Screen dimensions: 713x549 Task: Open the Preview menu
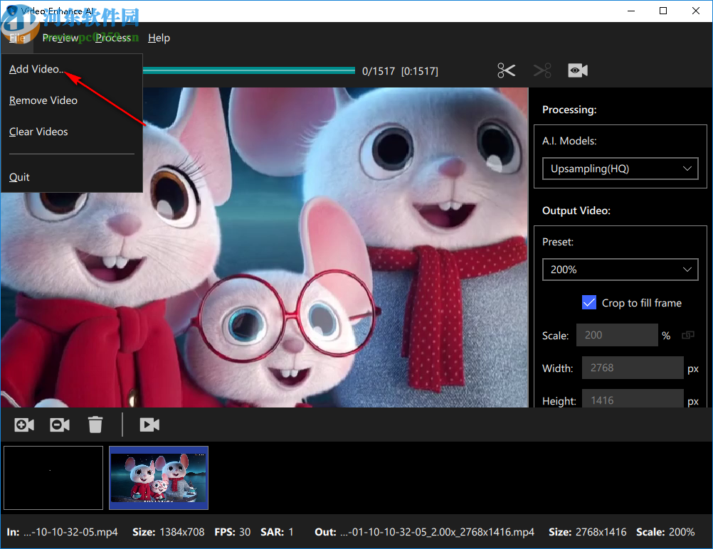click(60, 38)
